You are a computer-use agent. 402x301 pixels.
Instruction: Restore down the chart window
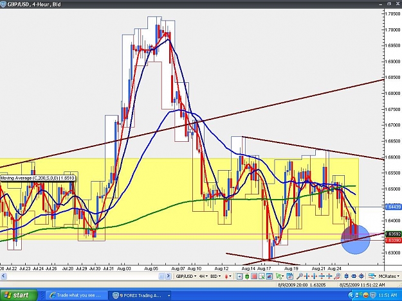coord(389,4)
